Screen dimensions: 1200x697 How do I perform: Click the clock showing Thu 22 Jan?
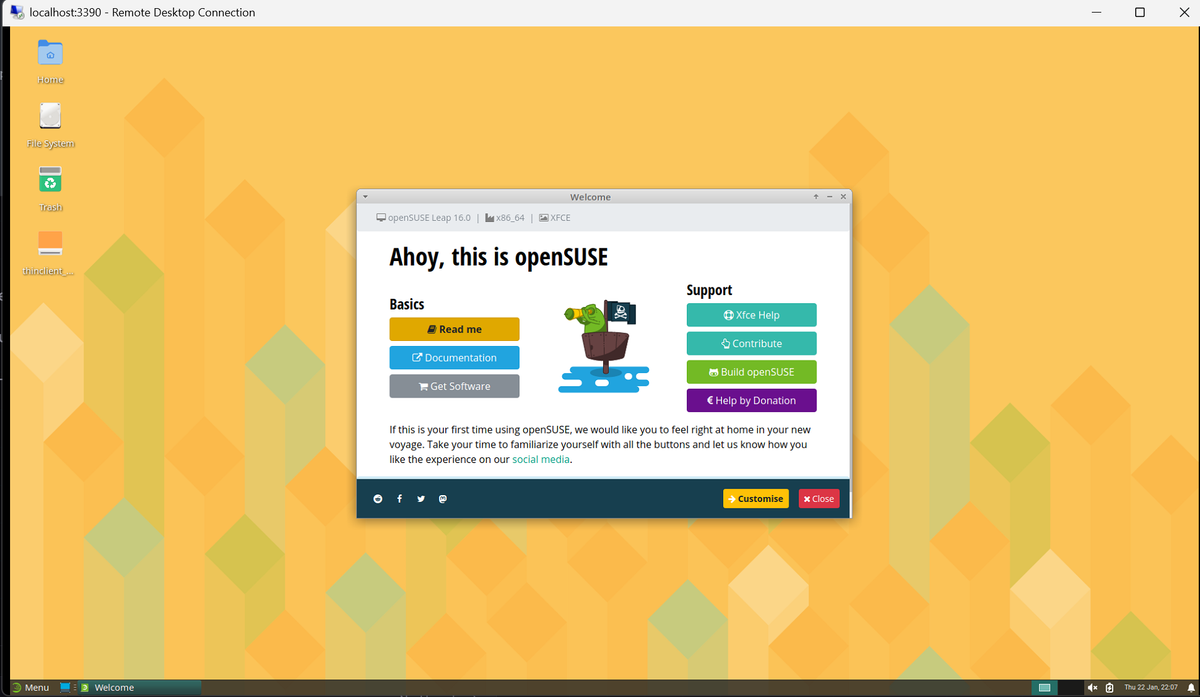coord(1150,688)
